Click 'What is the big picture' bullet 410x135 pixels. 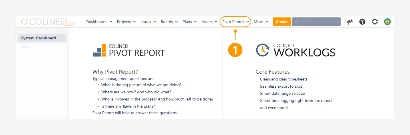pyautogui.click(x=141, y=85)
